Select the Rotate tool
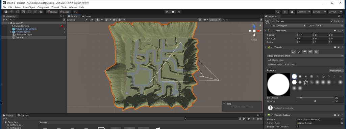346x129 pixels. (x=18, y=12)
